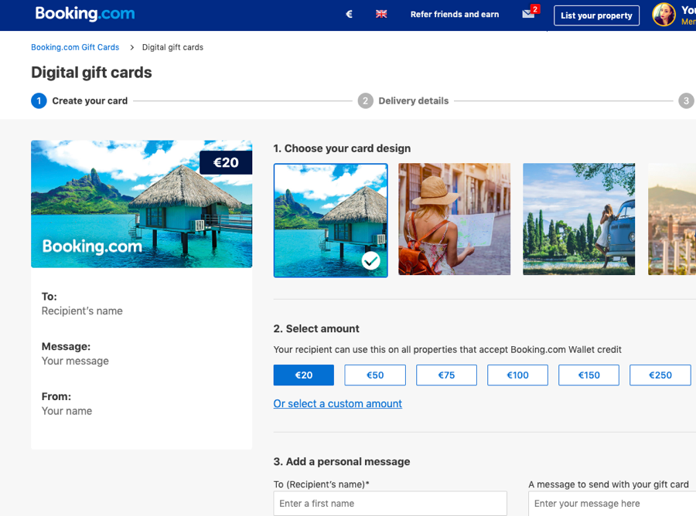The image size is (696, 516).
Task: Click Your name preview text
Action: pos(67,412)
